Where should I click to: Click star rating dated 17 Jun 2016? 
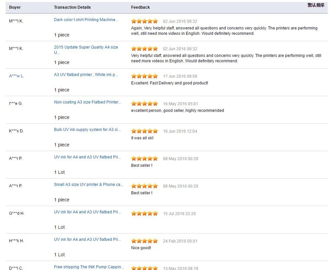(145, 76)
